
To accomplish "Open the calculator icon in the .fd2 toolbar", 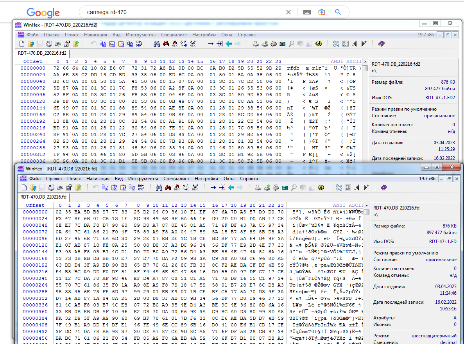I will [282, 44].
